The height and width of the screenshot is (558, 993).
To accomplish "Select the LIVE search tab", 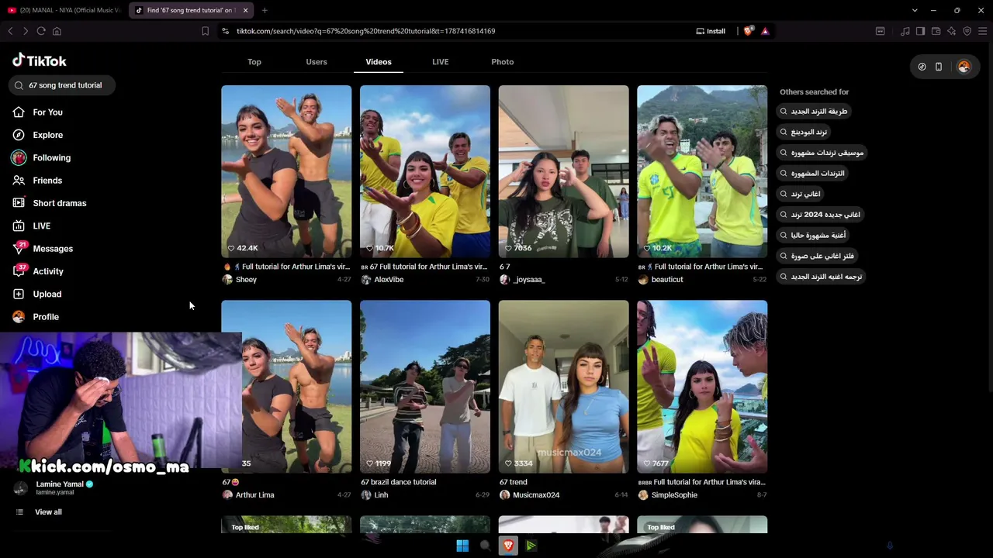I will (441, 62).
